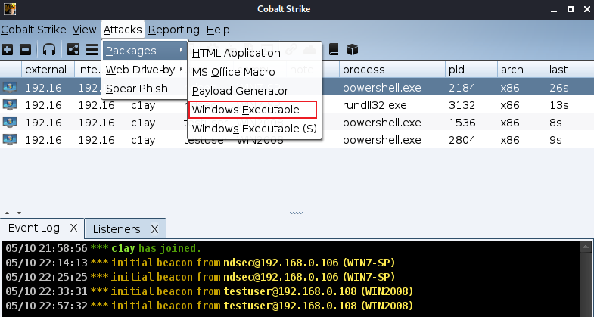Click the Cobalt Strike app icon in the title bar

(x=10, y=9)
